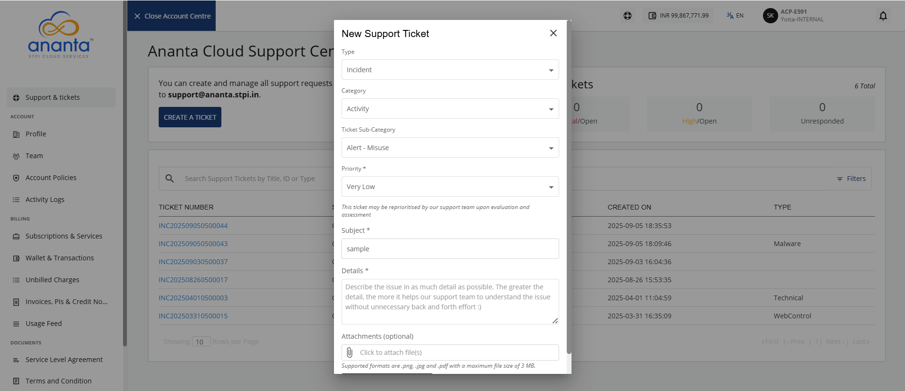Click the support lifebuoy icon in header
905x391 pixels.
(628, 16)
